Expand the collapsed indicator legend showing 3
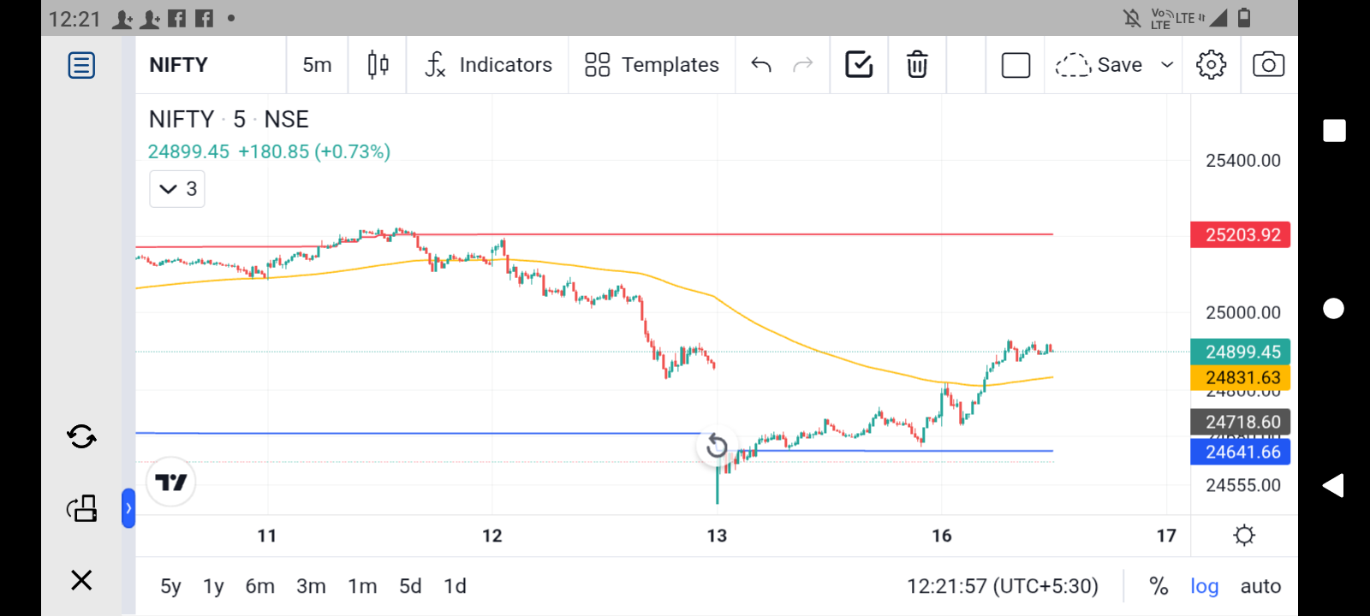This screenshot has width=1370, height=616. pos(177,188)
